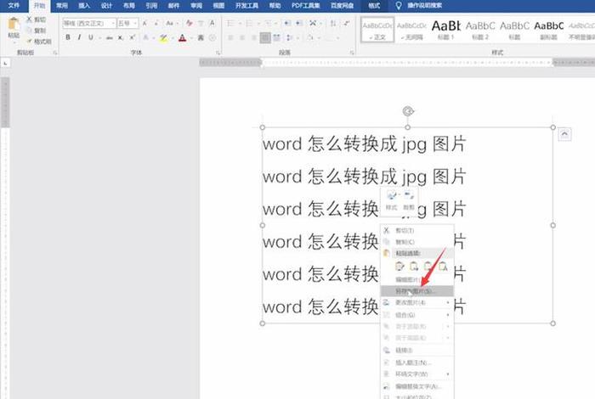The height and width of the screenshot is (399, 595).
Task: Click the Shrink Font icon
Action: click(156, 24)
